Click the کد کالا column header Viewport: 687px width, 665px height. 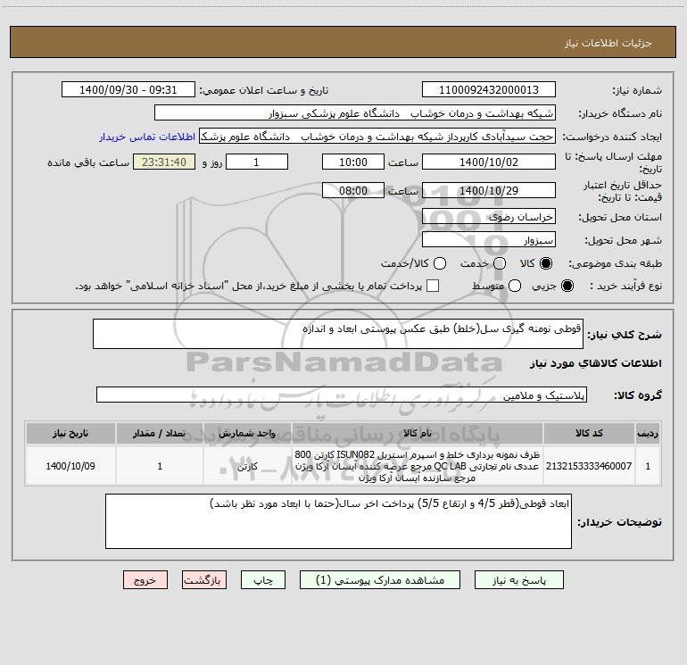click(x=589, y=433)
